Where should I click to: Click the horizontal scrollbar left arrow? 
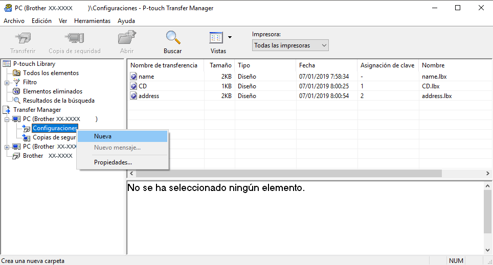click(132, 173)
